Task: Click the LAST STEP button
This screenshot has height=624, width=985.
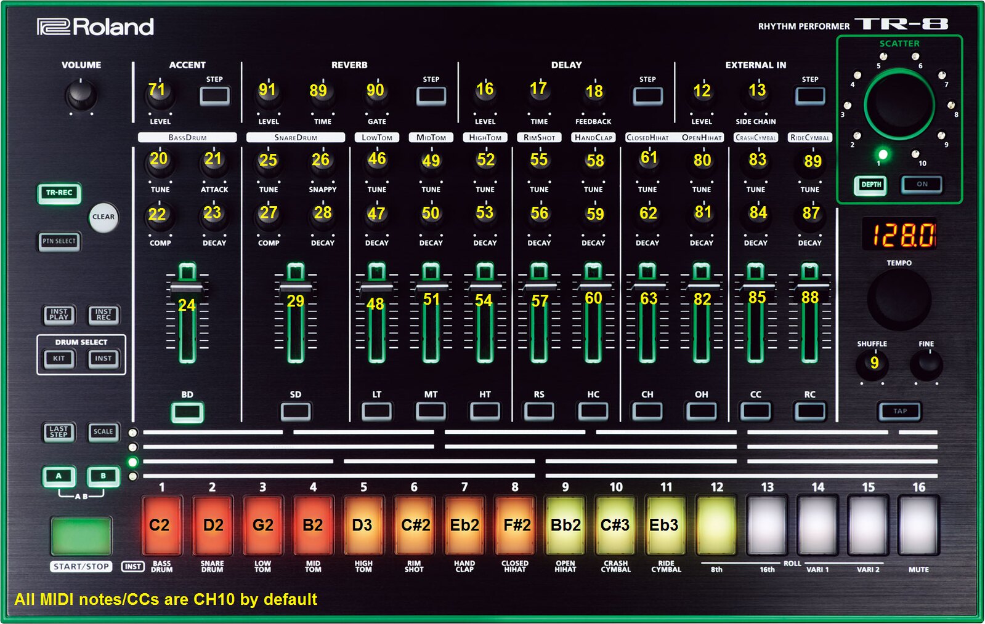Action: point(59,432)
